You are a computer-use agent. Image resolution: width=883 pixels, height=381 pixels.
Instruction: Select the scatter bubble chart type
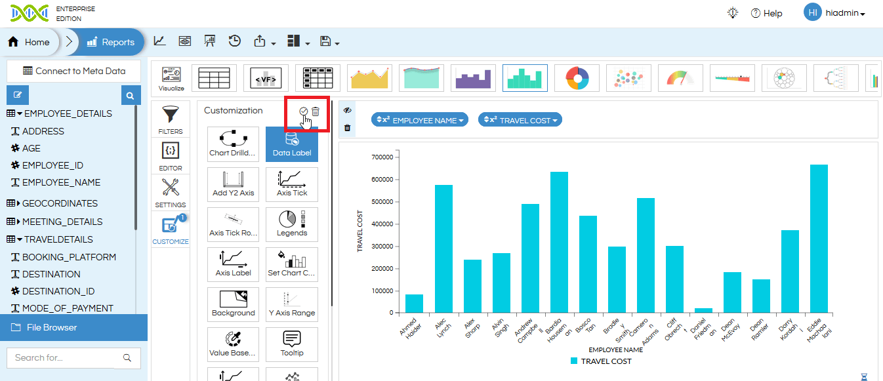[x=628, y=78]
